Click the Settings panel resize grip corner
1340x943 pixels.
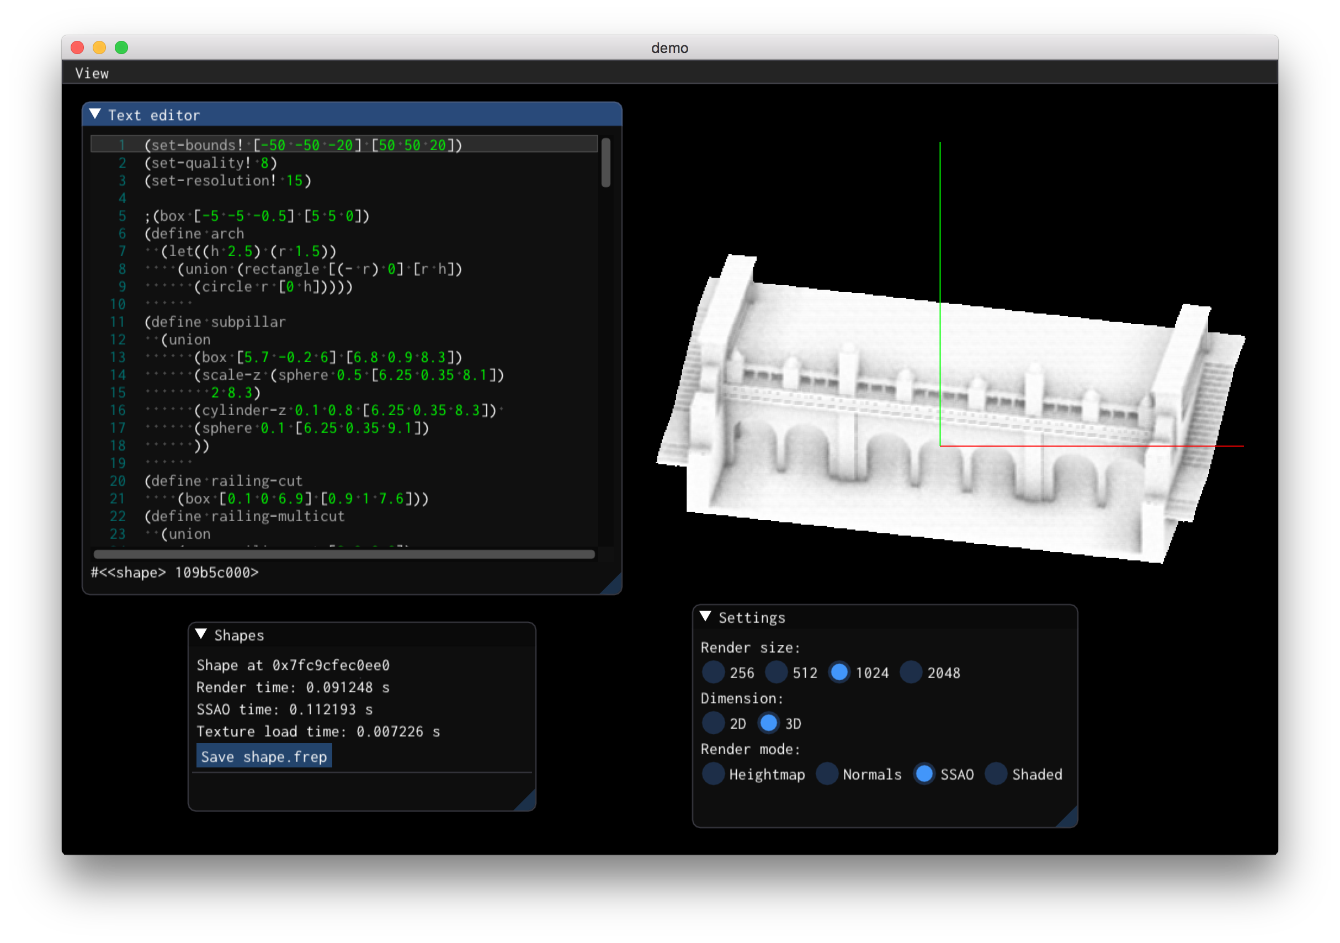[1069, 819]
